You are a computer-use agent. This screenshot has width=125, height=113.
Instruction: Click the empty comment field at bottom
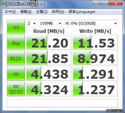point(62,103)
